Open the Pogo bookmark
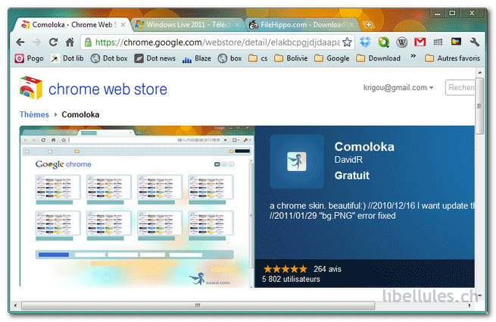Viewport: 496px width, 322px height. (x=29, y=58)
